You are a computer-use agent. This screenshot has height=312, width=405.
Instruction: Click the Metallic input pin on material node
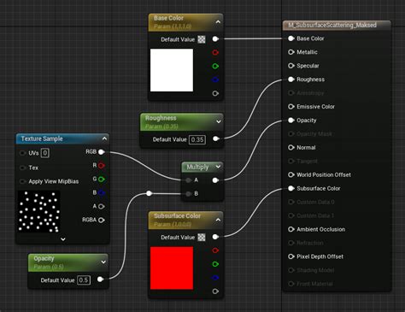(291, 52)
